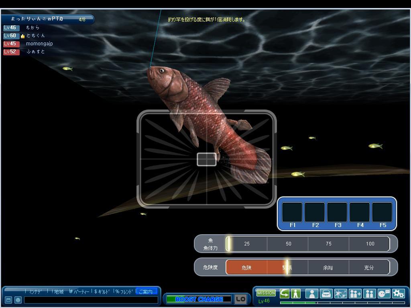Select the 地域 chat tab
Image resolution: width=411 pixels, height=308 pixels.
(59, 292)
